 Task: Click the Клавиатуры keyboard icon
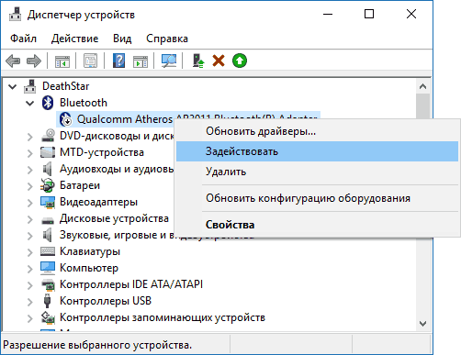pos(48,251)
